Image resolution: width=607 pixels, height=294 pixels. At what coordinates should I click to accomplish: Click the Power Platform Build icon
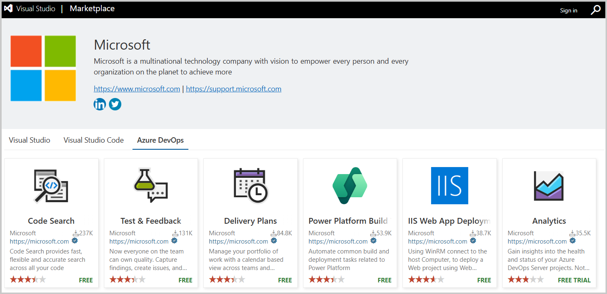point(350,186)
